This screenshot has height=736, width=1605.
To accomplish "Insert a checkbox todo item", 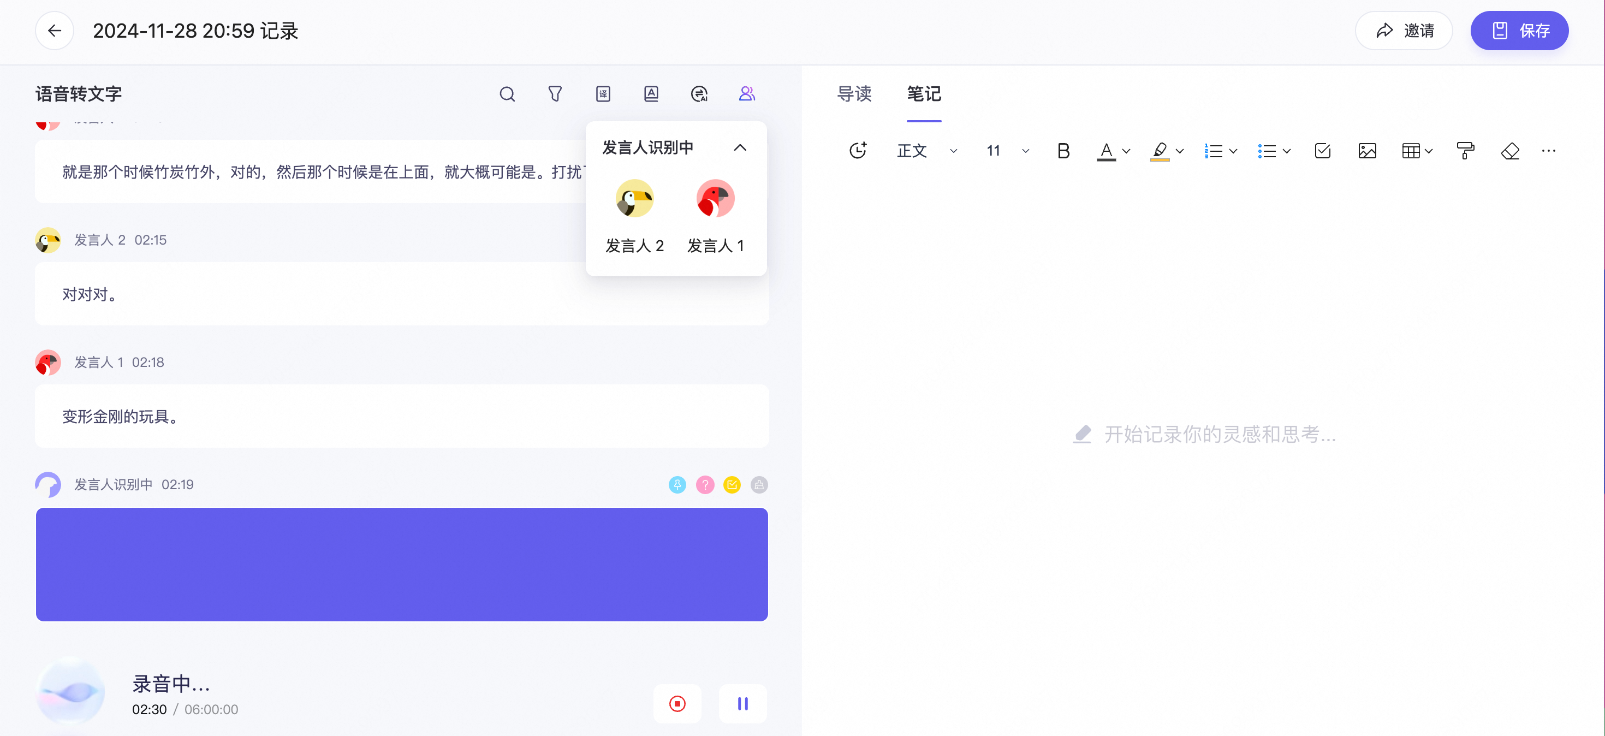I will 1322,151.
